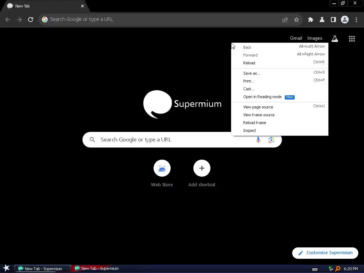Click the page search box
Screen dimensions: 364x273
(182, 140)
